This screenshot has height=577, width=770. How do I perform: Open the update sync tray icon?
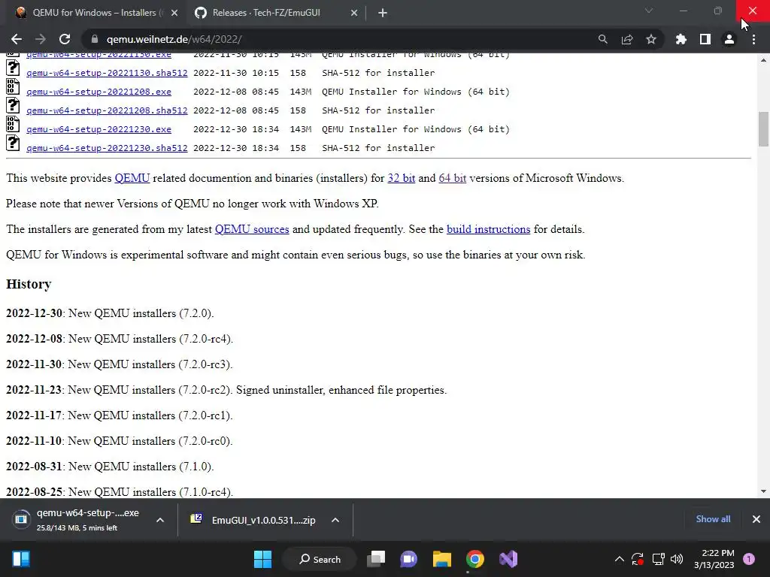coord(638,559)
